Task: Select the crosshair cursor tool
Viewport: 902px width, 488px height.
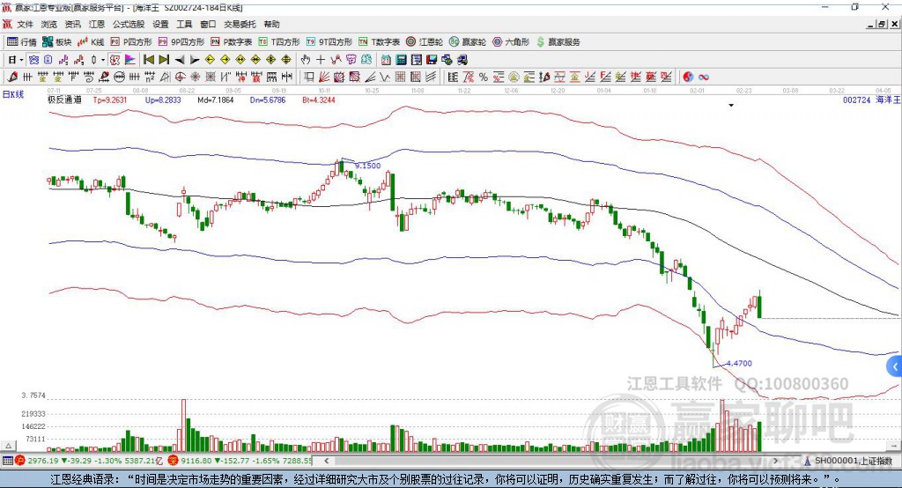Action: coord(321,60)
